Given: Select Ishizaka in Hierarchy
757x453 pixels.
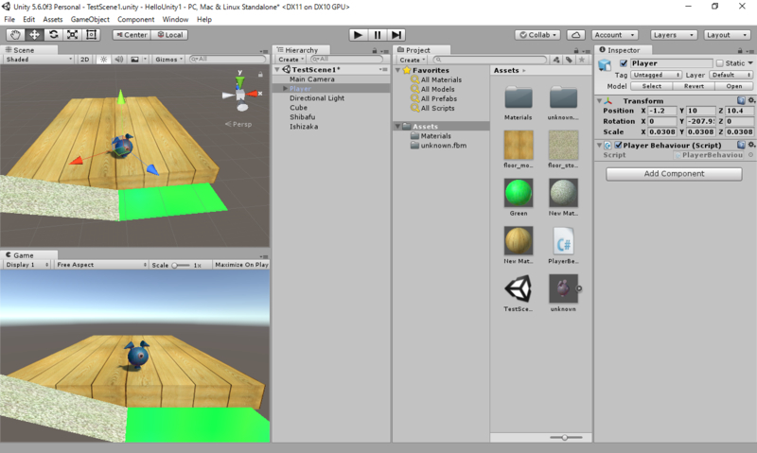Looking at the screenshot, I should [304, 127].
